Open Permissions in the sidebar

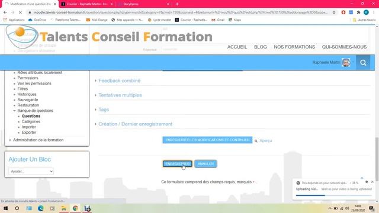point(28,78)
